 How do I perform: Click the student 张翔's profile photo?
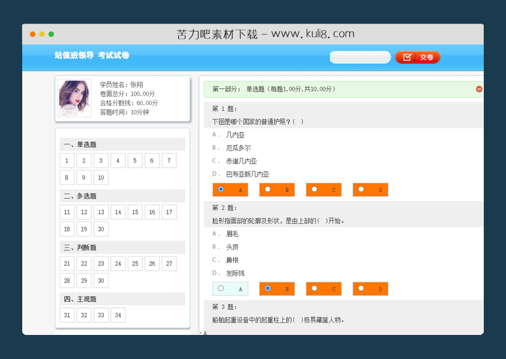(x=74, y=99)
